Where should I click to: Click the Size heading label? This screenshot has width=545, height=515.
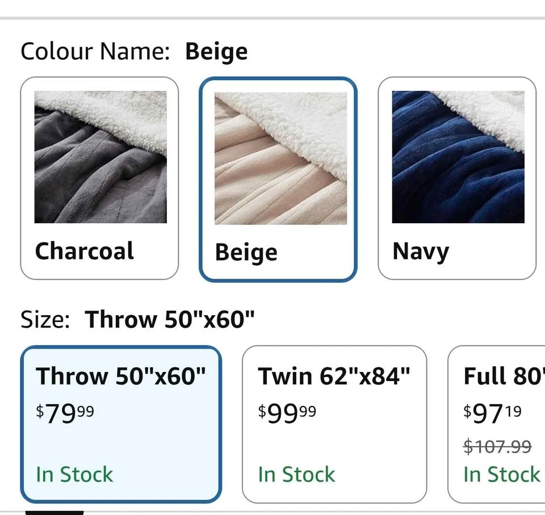point(45,320)
